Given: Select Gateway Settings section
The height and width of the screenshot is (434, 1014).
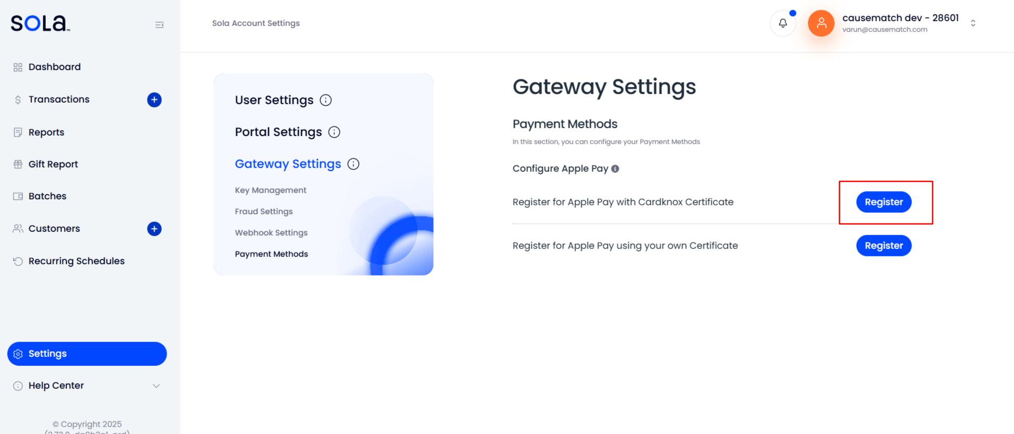Looking at the screenshot, I should click(288, 164).
